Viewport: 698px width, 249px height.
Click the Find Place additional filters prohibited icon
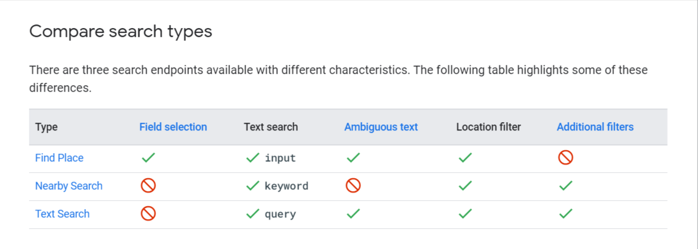tap(566, 158)
